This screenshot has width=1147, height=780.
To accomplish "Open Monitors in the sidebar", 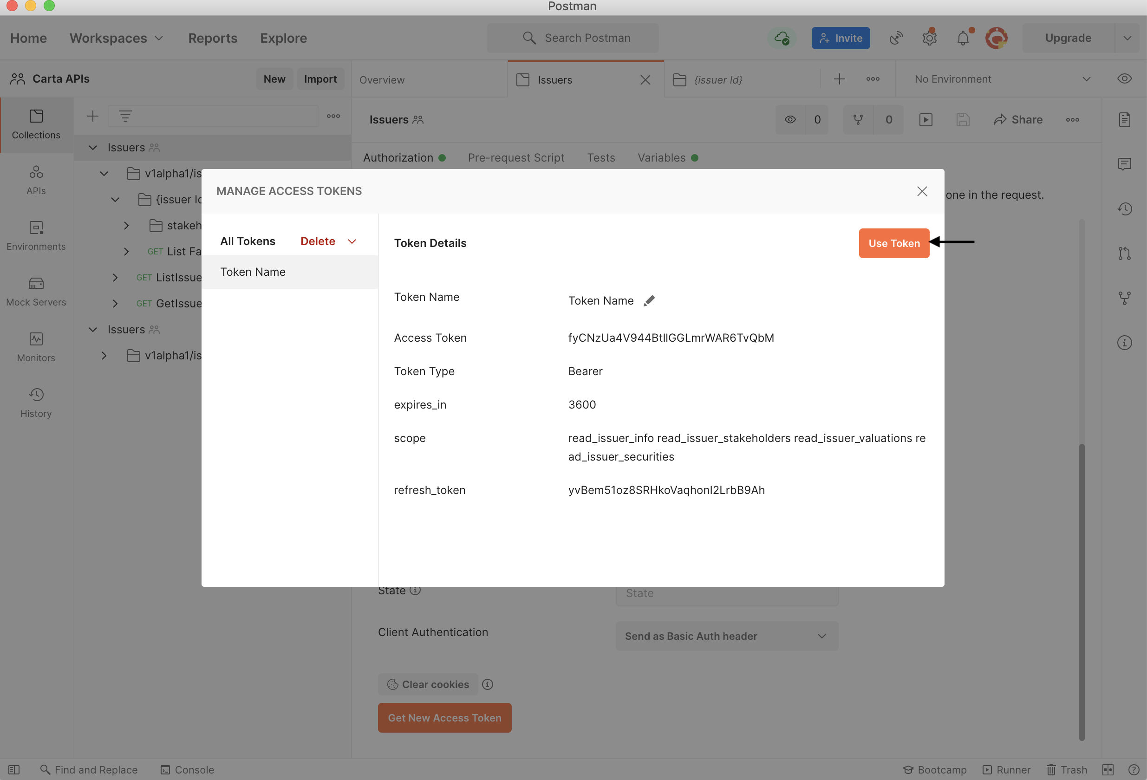I will coord(36,348).
